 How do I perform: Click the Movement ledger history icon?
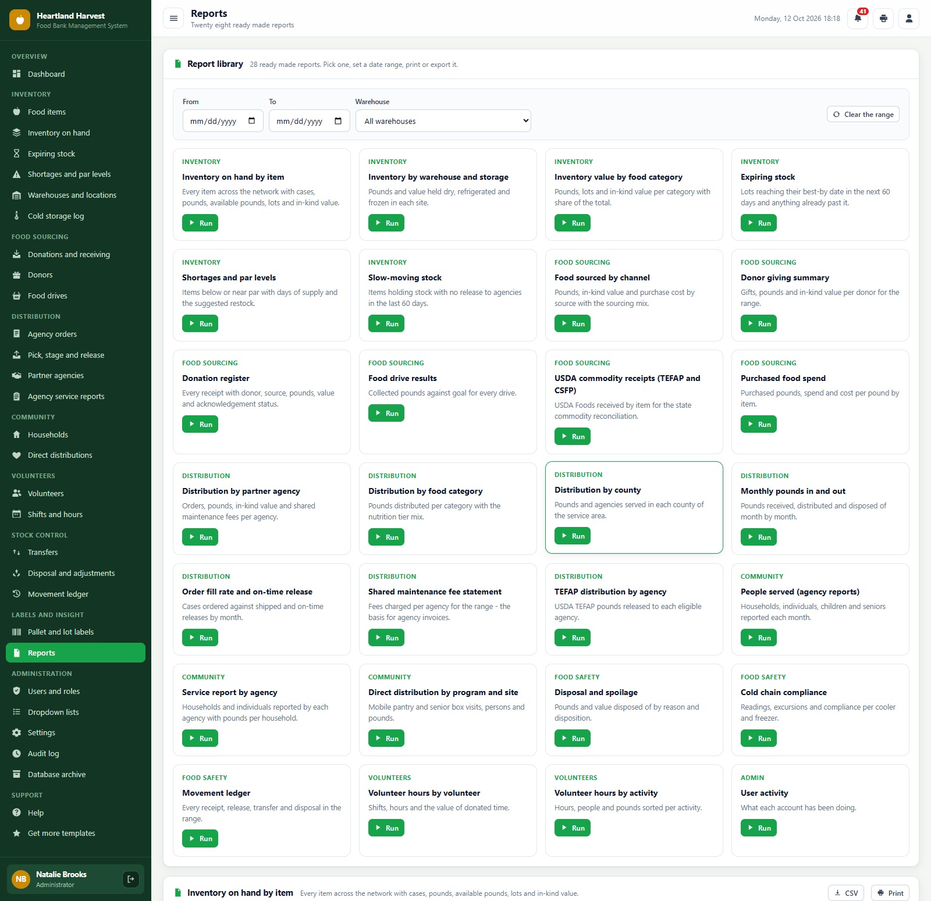[x=17, y=594]
